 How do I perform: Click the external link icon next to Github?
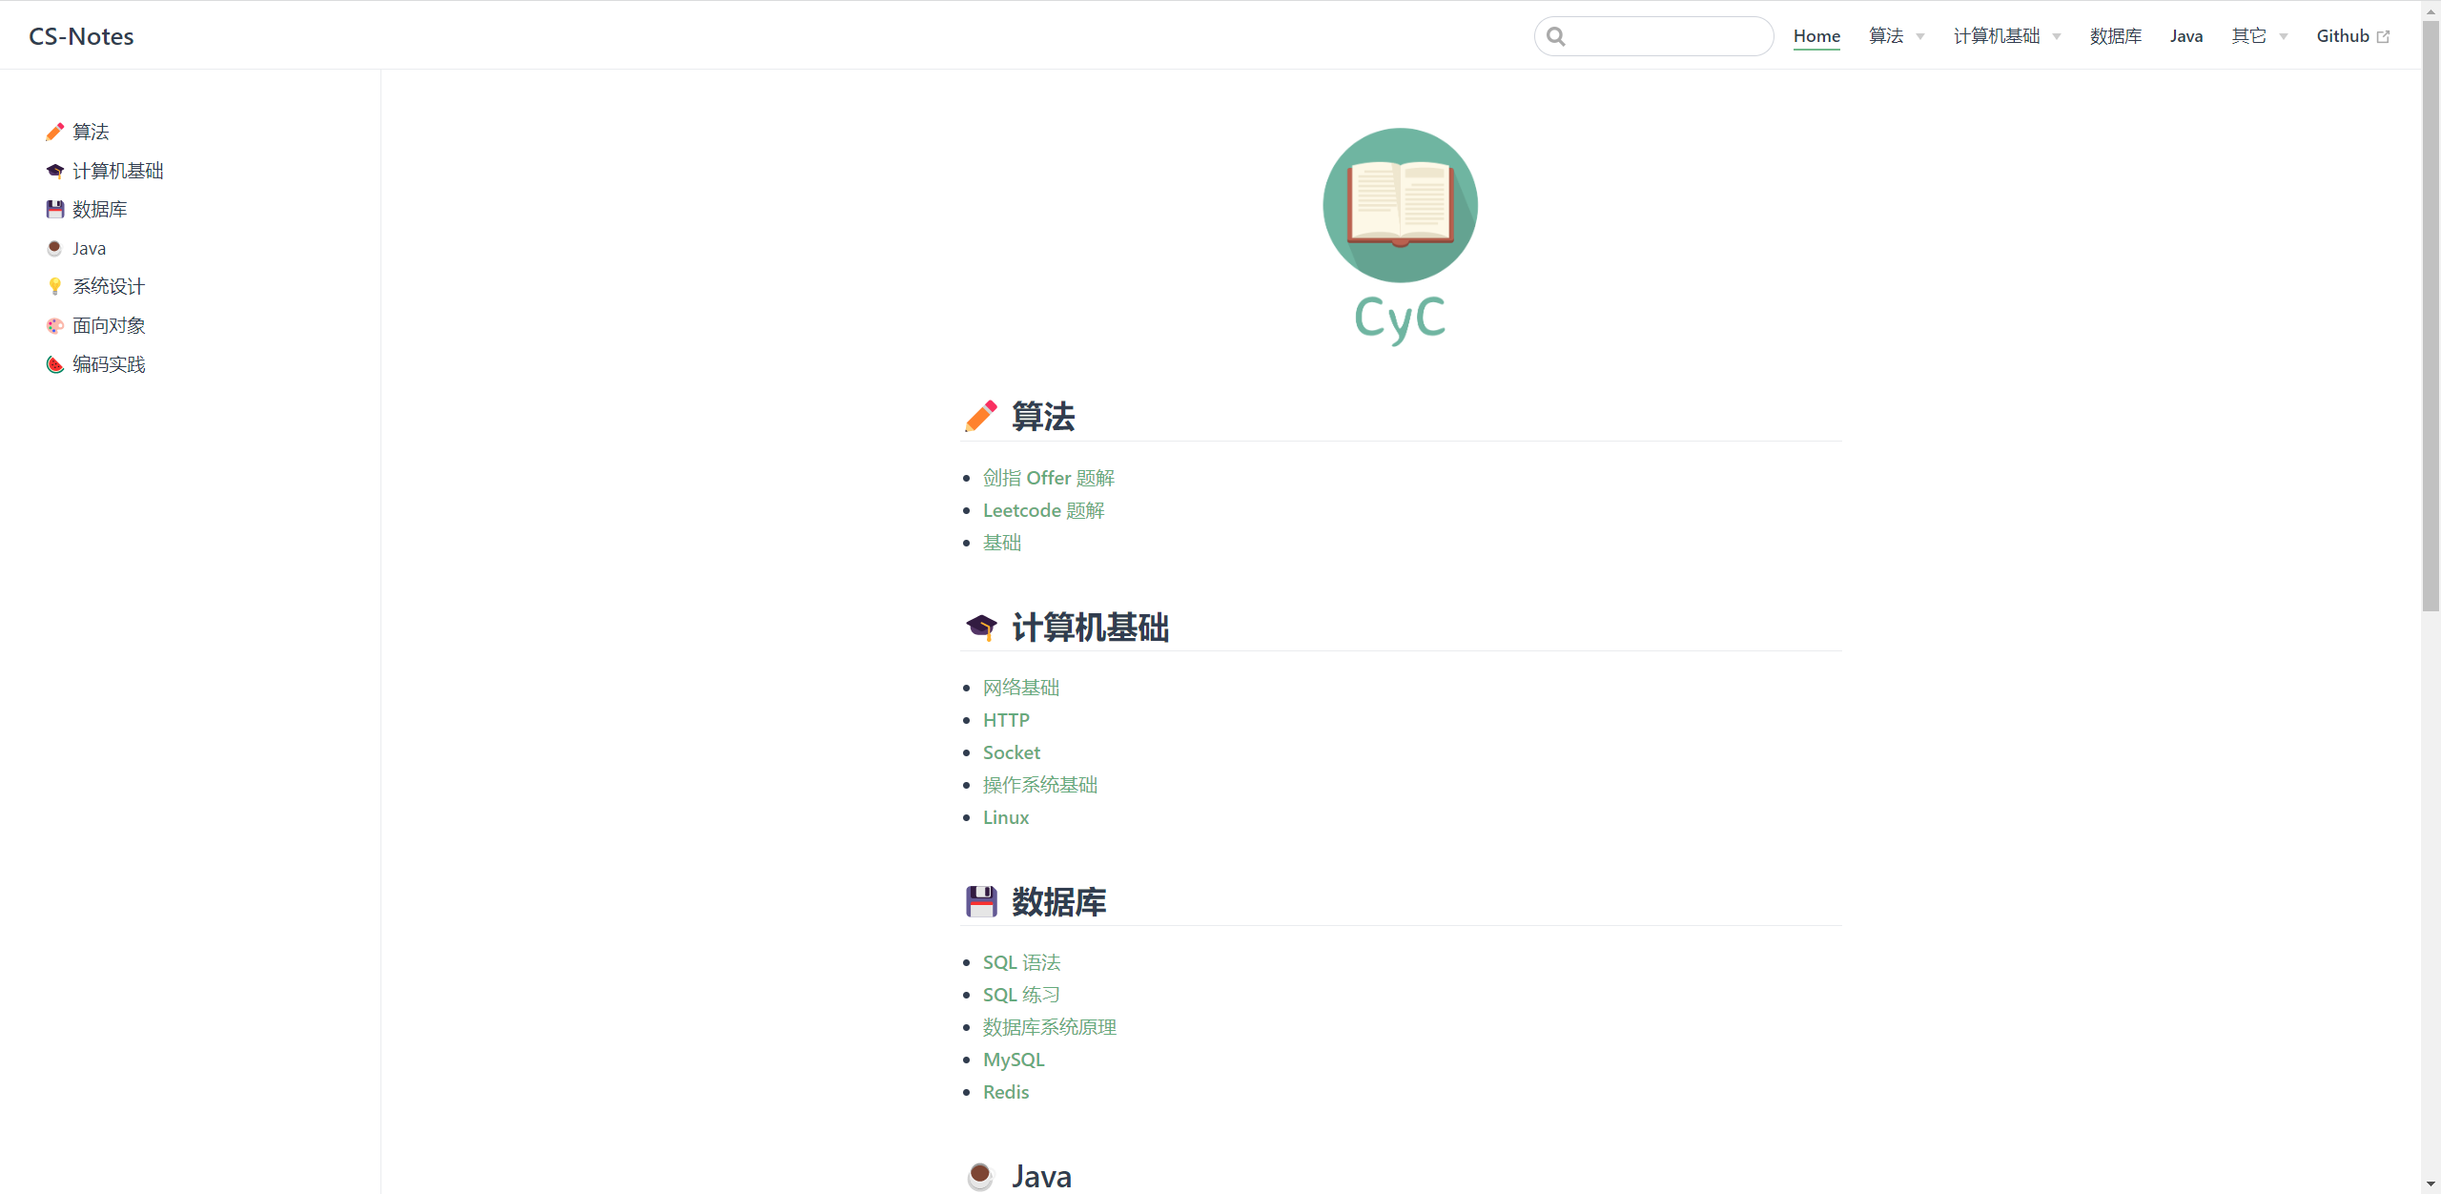pos(2384,36)
